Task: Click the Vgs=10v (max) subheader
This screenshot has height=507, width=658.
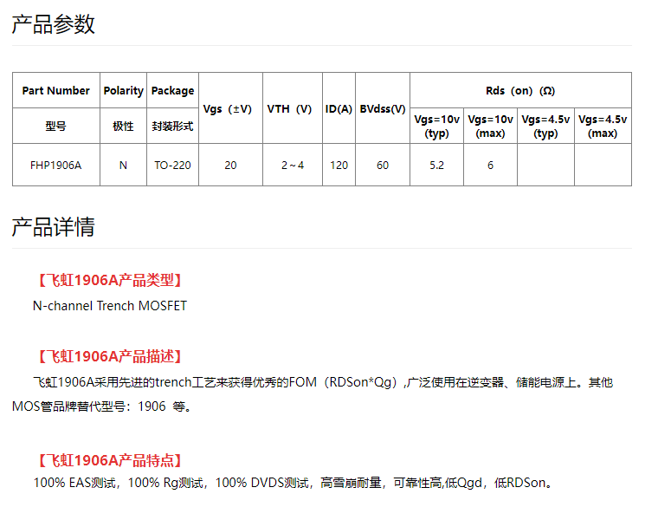Action: [x=490, y=126]
